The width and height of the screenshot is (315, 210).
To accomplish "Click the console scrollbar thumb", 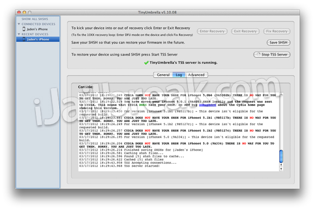I will pos(281,156).
